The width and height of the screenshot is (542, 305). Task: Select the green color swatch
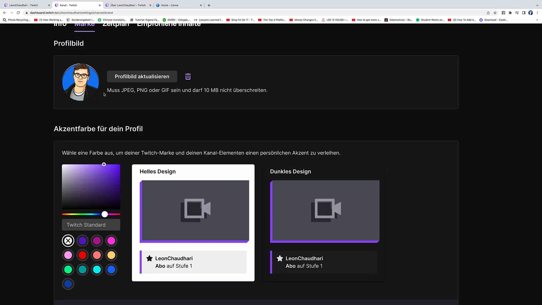pyautogui.click(x=68, y=269)
